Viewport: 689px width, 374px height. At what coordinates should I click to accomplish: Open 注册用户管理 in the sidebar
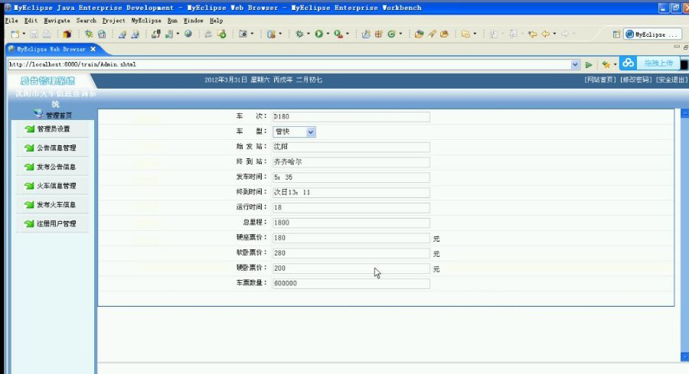(56, 223)
